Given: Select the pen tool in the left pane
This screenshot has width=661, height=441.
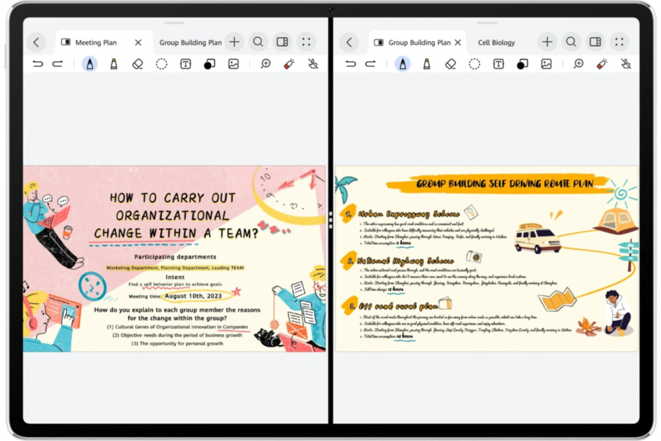Looking at the screenshot, I should click(x=89, y=64).
